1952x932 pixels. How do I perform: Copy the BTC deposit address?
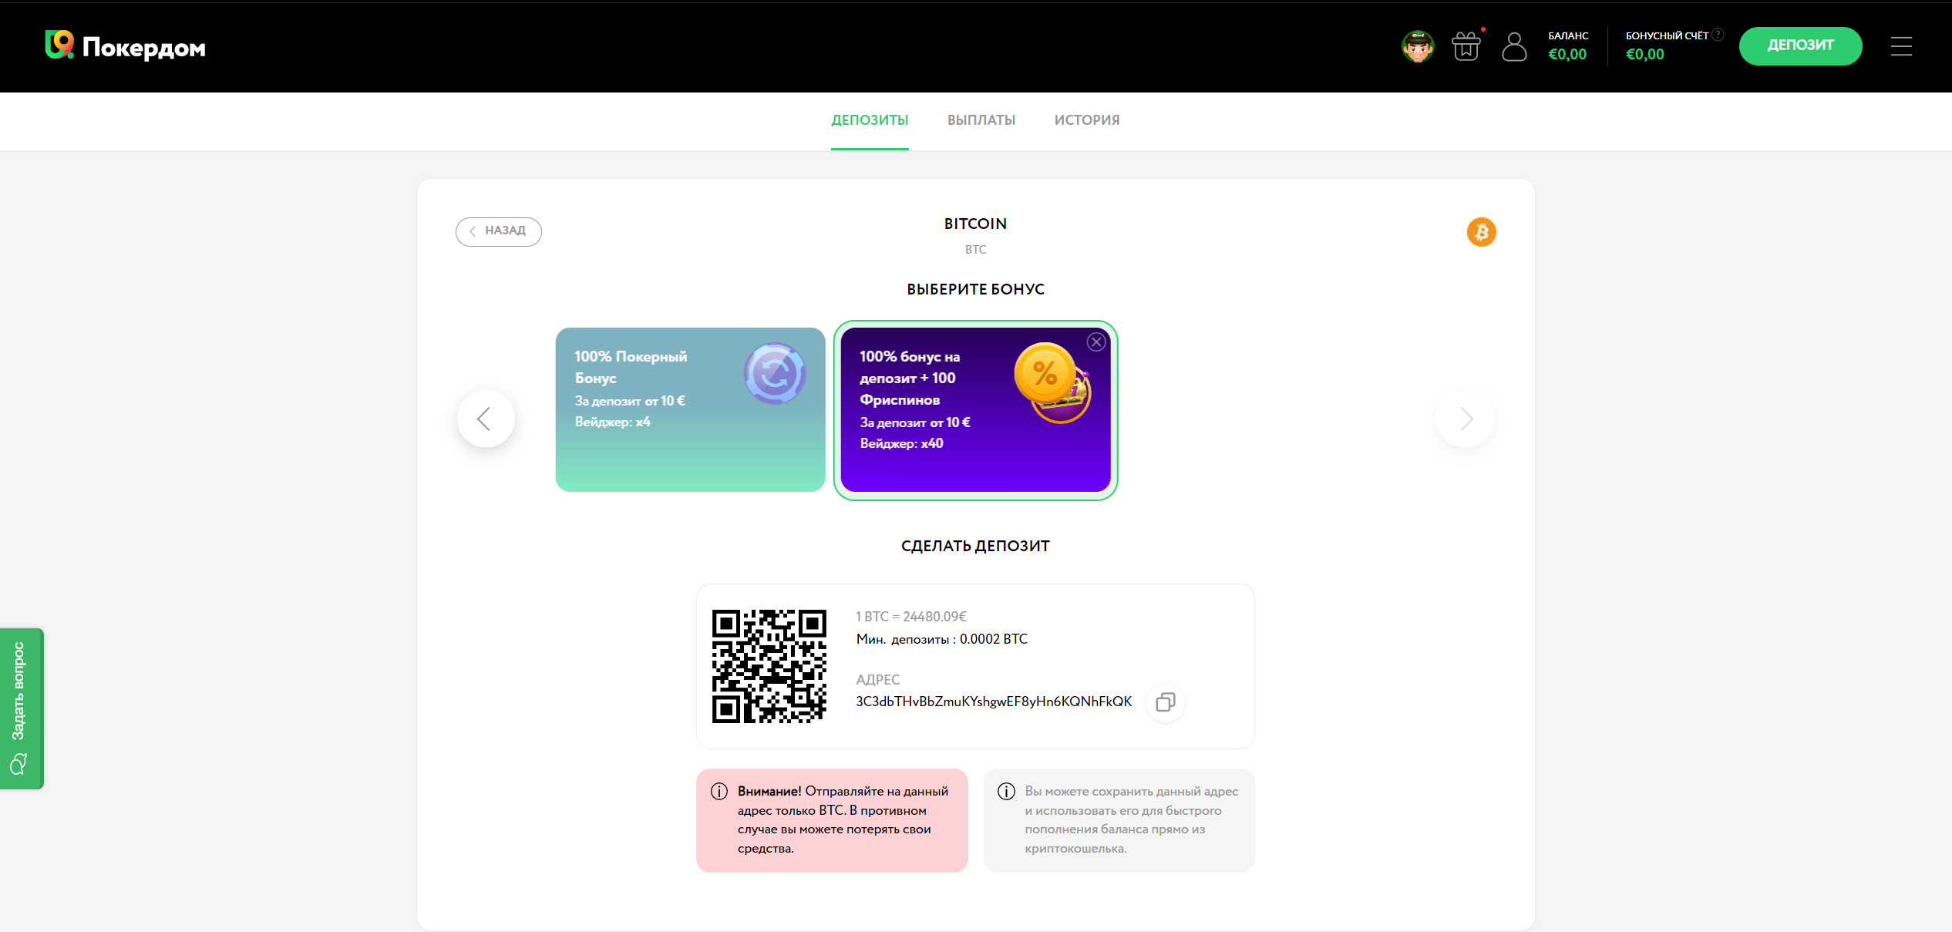coord(1165,702)
